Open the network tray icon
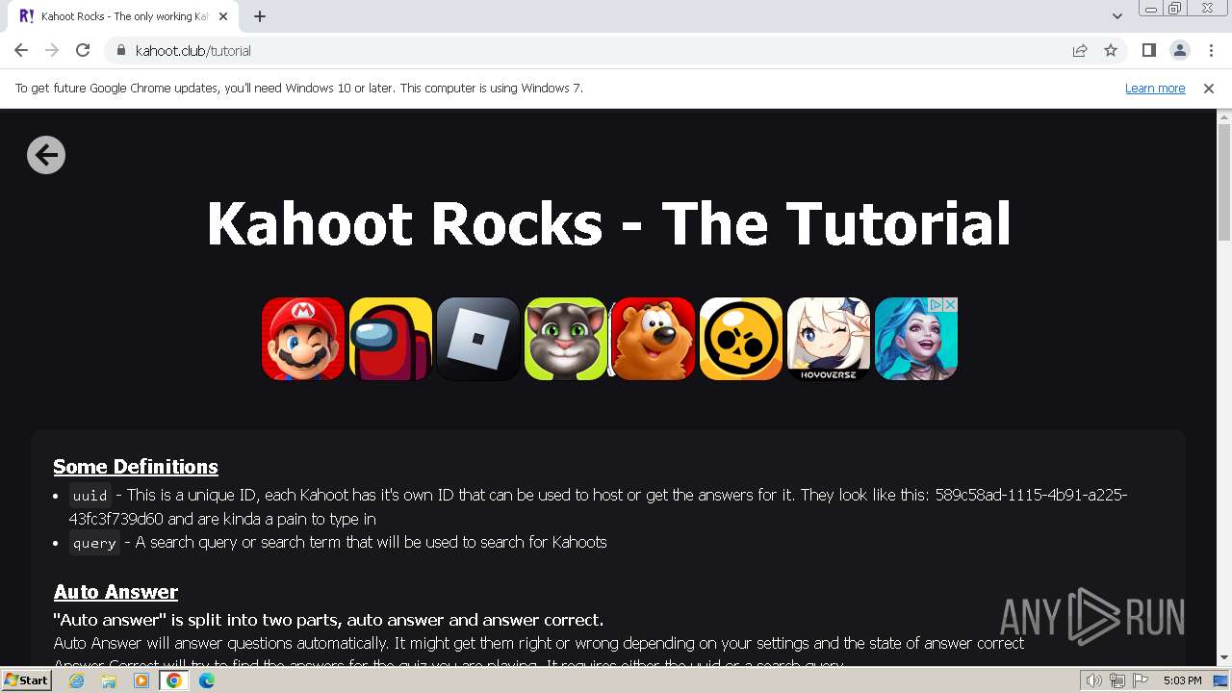The height and width of the screenshot is (693, 1232). coord(1117,680)
